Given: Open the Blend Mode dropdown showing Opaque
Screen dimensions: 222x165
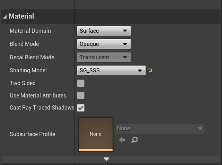Looking at the screenshot, I should click(104, 44).
